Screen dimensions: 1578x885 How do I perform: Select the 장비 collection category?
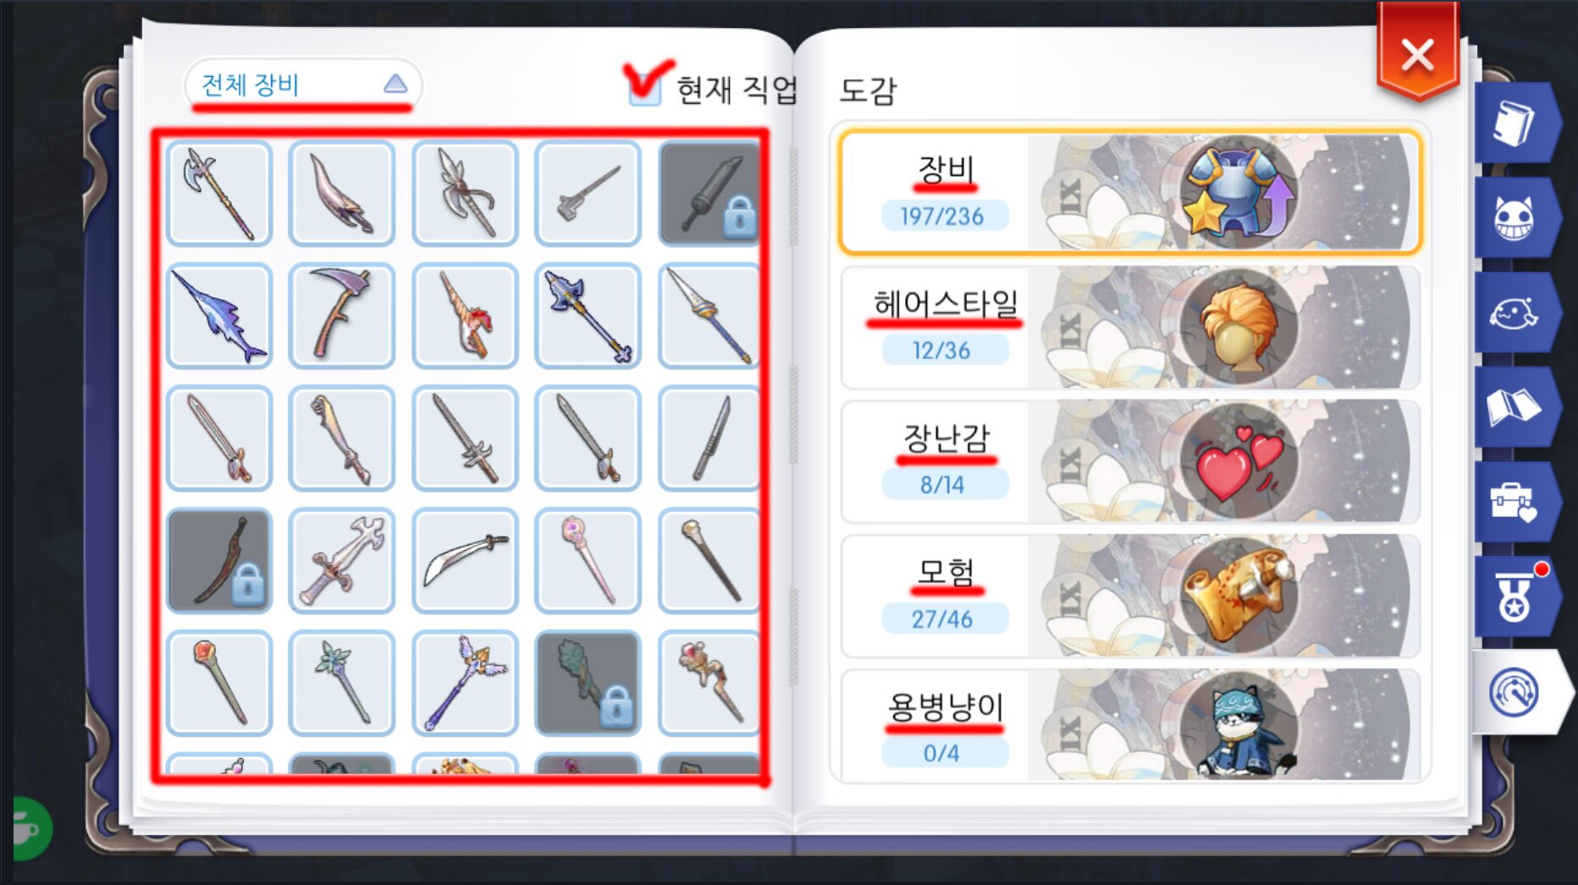tap(1130, 192)
